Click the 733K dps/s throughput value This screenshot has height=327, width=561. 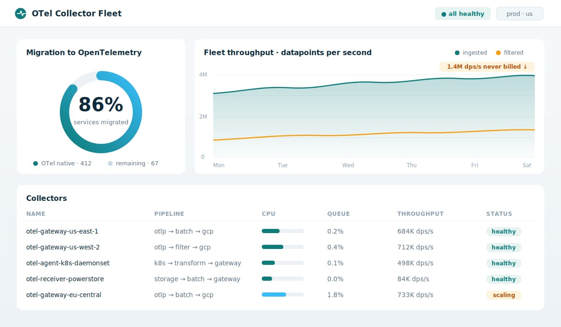click(415, 295)
